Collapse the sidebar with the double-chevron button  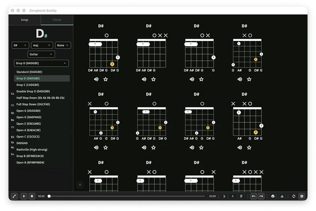coord(80,185)
